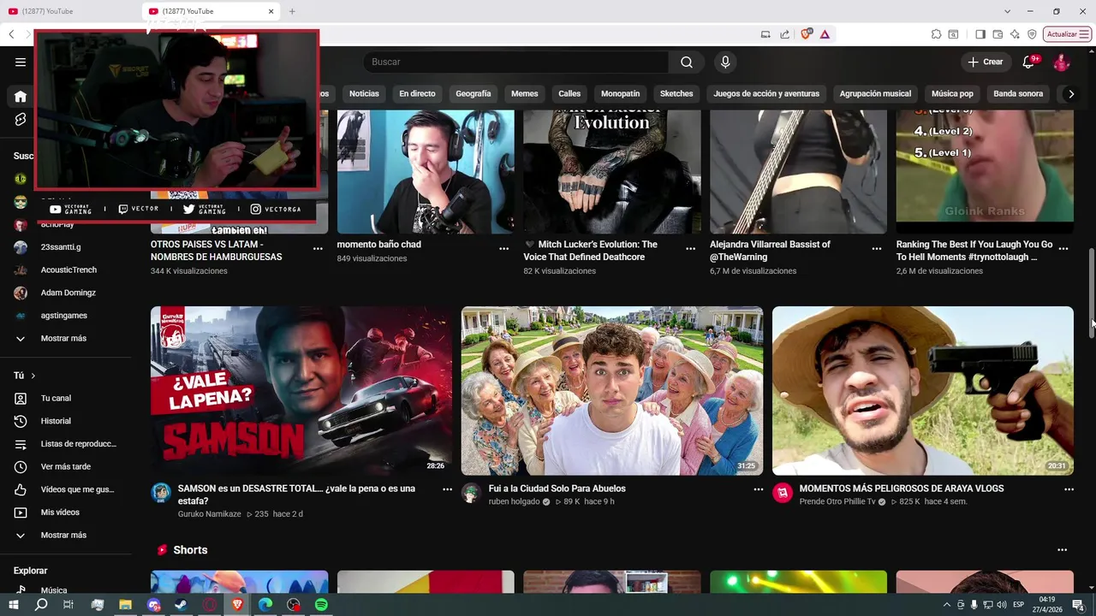This screenshot has width=1096, height=616.
Task: Open options for Mitch Lucker's Evolution video
Action: (690, 248)
